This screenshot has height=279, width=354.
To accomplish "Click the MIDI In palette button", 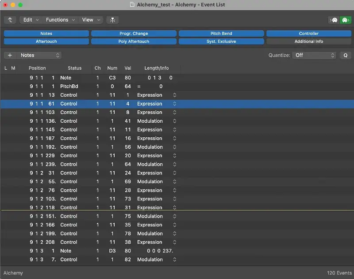I will (333, 20).
